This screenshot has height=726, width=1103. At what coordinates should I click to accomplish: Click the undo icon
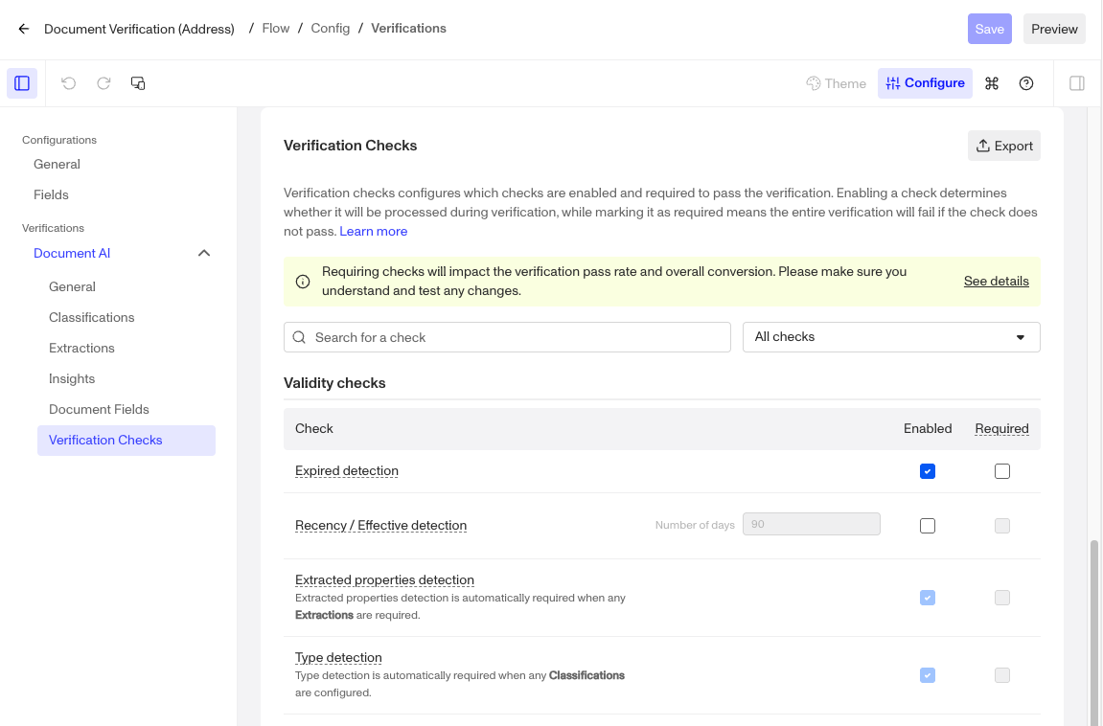(69, 83)
